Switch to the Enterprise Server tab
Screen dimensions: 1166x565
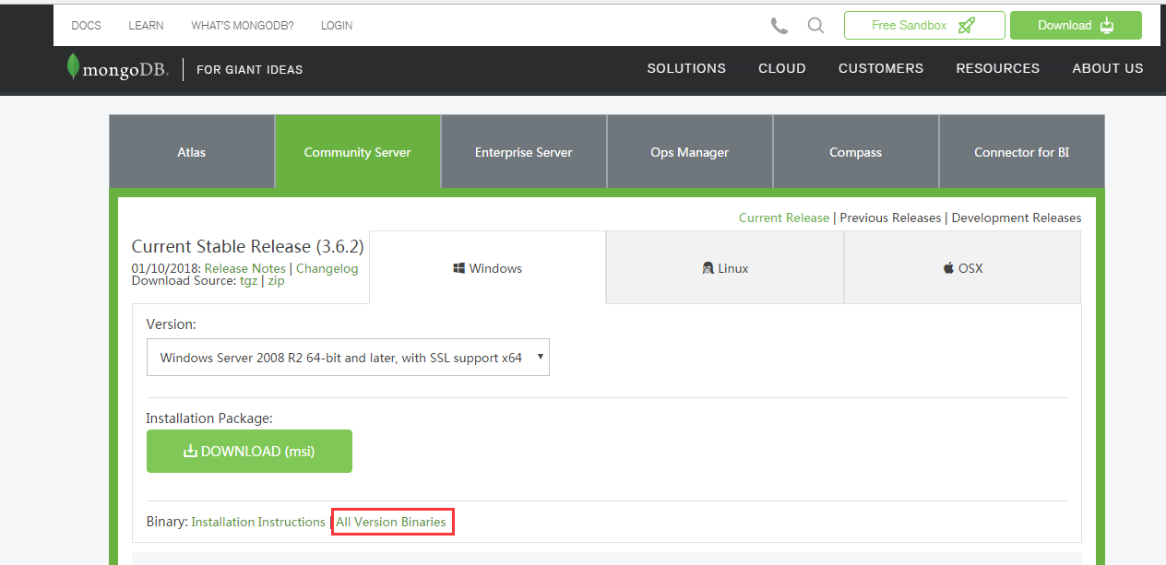pyautogui.click(x=524, y=152)
